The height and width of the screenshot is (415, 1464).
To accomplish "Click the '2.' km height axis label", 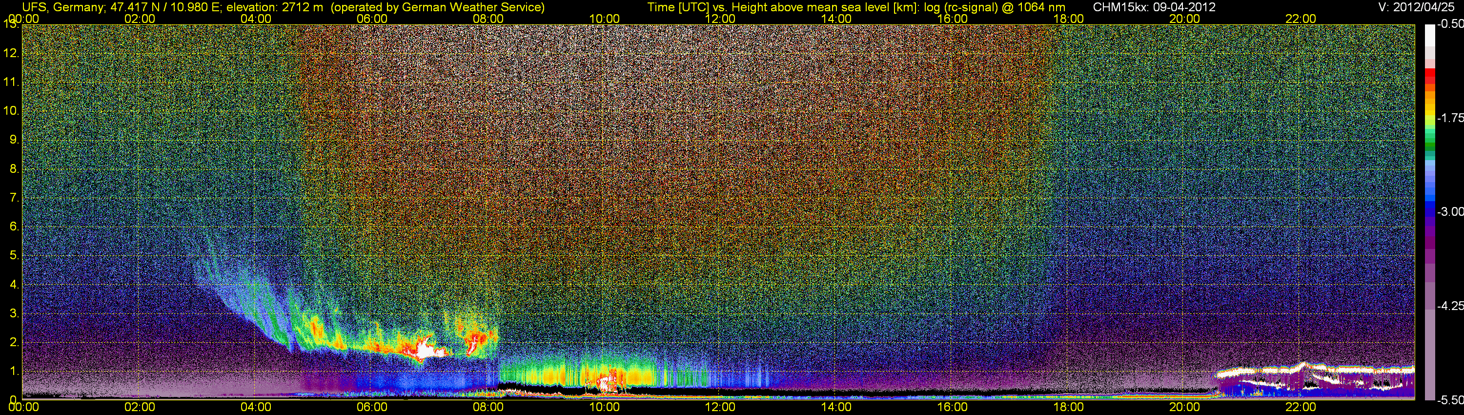I will pyautogui.click(x=15, y=342).
